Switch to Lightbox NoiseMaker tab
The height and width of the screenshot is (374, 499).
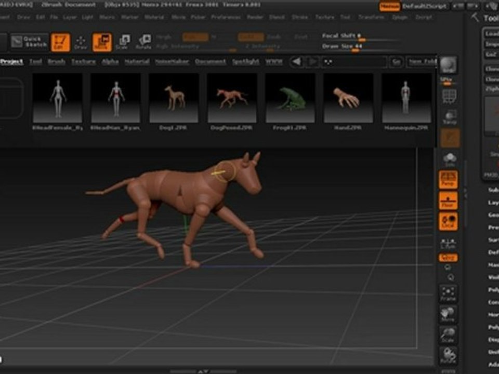[x=172, y=62]
